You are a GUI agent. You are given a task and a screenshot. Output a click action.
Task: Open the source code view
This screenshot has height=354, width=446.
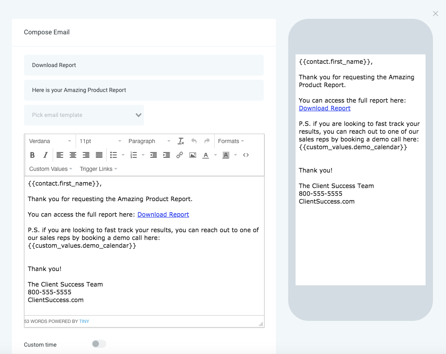pyautogui.click(x=246, y=155)
